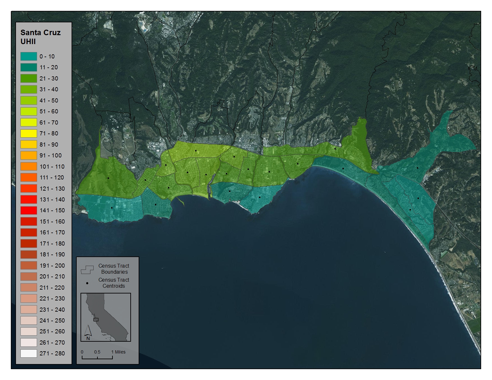Select the 101 - 110 legend swatch
Viewport: 492px width, 380px height.
pyautogui.click(x=29, y=167)
